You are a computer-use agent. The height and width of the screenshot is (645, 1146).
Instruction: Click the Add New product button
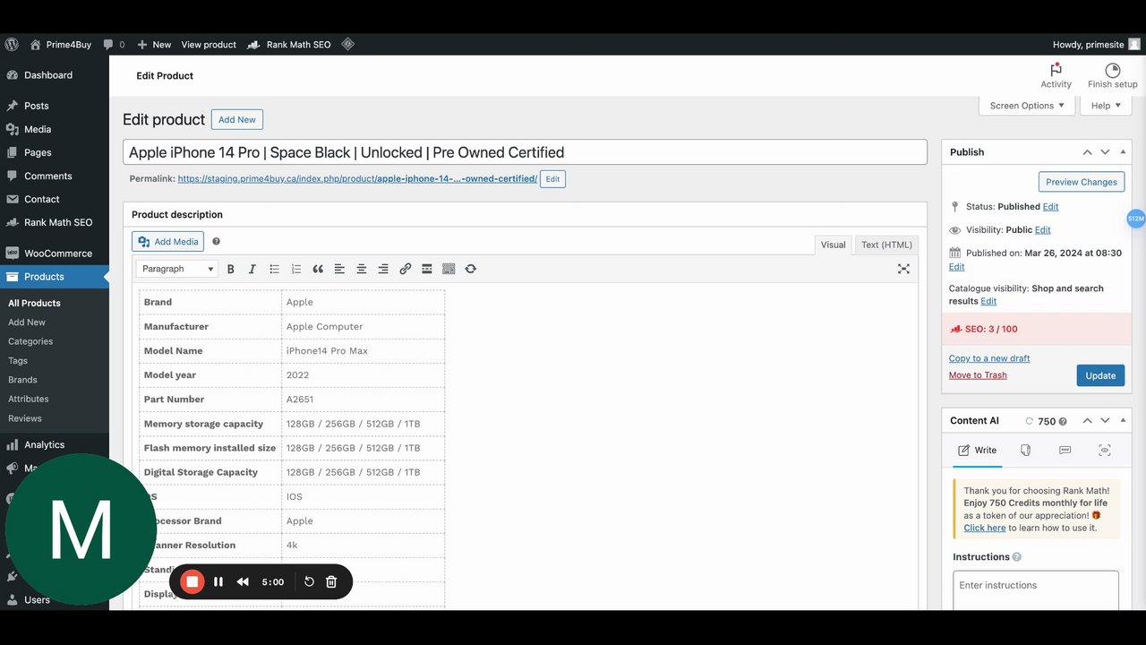point(237,120)
